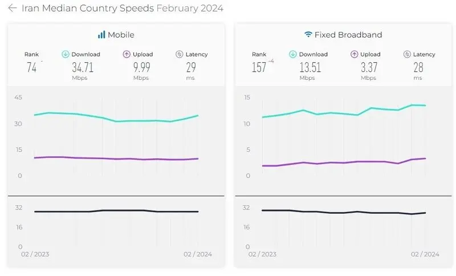Viewport: 456px width, 276px height.
Task: Click the purple Mobile upload line
Action: coord(116,159)
